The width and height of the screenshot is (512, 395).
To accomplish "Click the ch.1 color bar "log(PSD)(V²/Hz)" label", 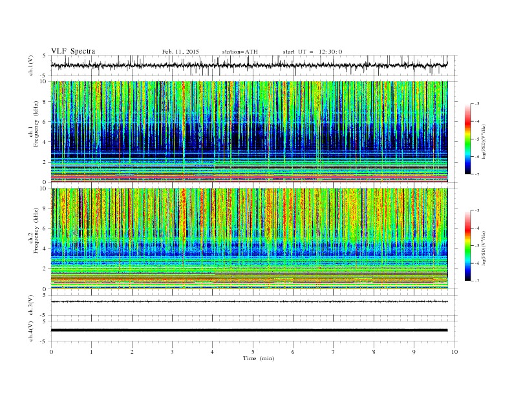I will pos(484,141).
